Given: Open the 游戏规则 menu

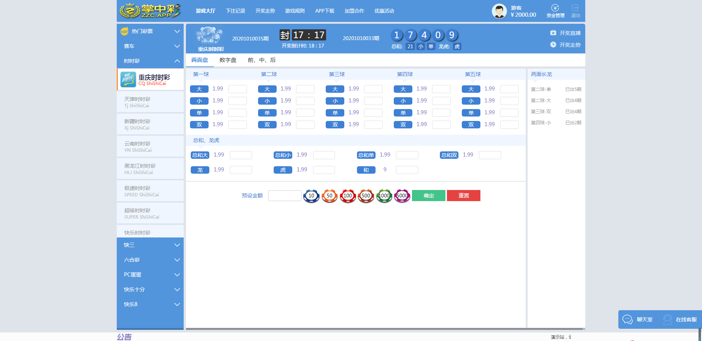Looking at the screenshot, I should 295,11.
